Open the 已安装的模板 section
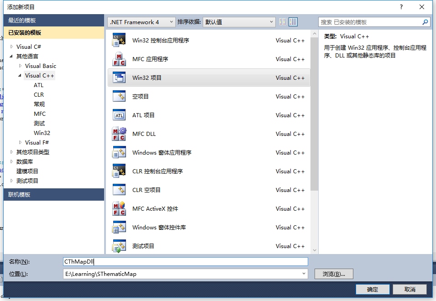 (x=54, y=32)
